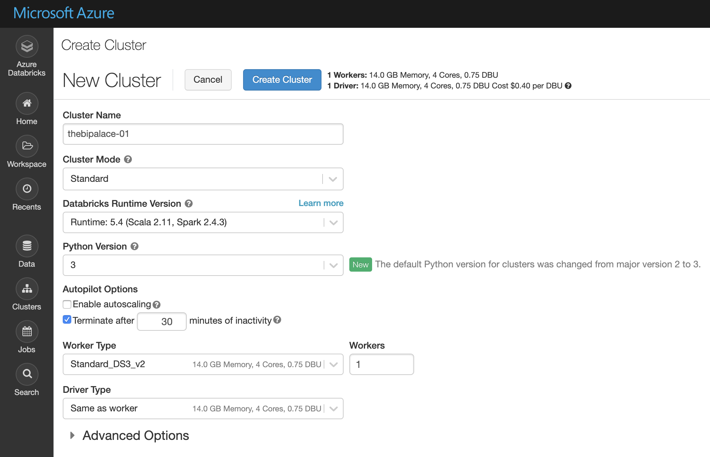The width and height of the screenshot is (710, 457).
Task: Open Jobs calendar icon
Action: click(x=27, y=332)
